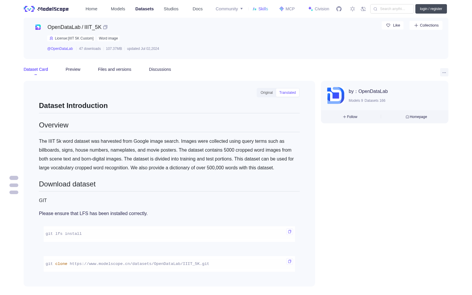
Task: Copy the git lfs install command
Action: [x=290, y=232]
